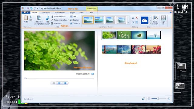Click the Select all icon in Editing

137,22
